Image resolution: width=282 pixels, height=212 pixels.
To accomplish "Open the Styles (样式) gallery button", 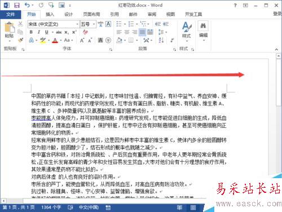I will (x=187, y=31).
